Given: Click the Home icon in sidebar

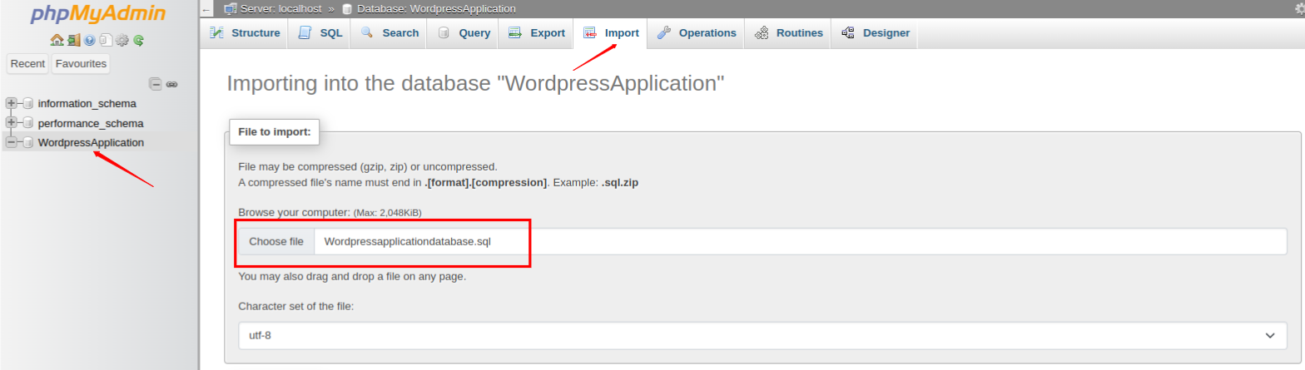Looking at the screenshot, I should 57,40.
